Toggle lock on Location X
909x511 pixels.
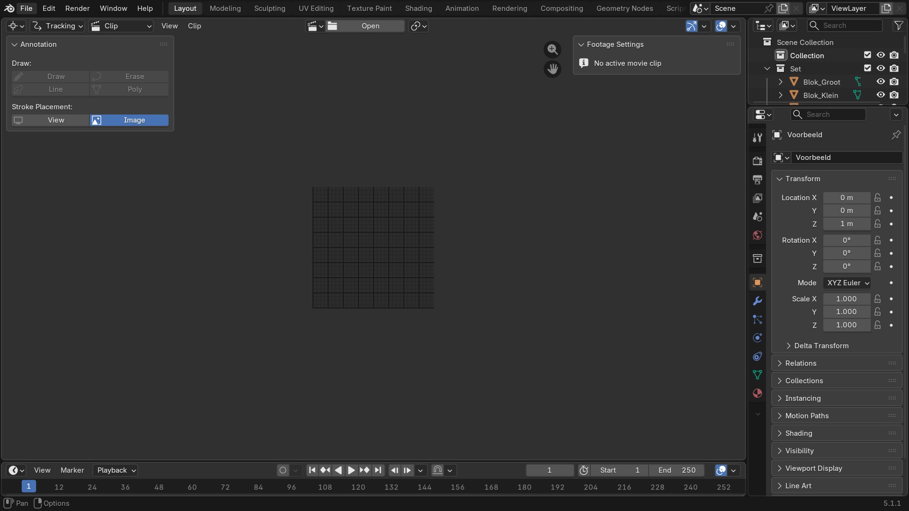click(878, 198)
